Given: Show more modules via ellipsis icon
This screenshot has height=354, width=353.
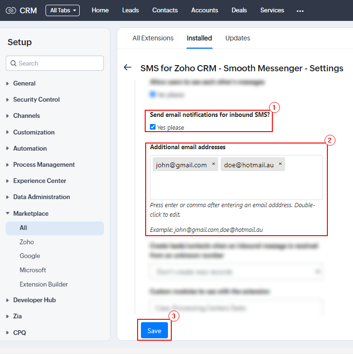Looking at the screenshot, I should tap(300, 11).
